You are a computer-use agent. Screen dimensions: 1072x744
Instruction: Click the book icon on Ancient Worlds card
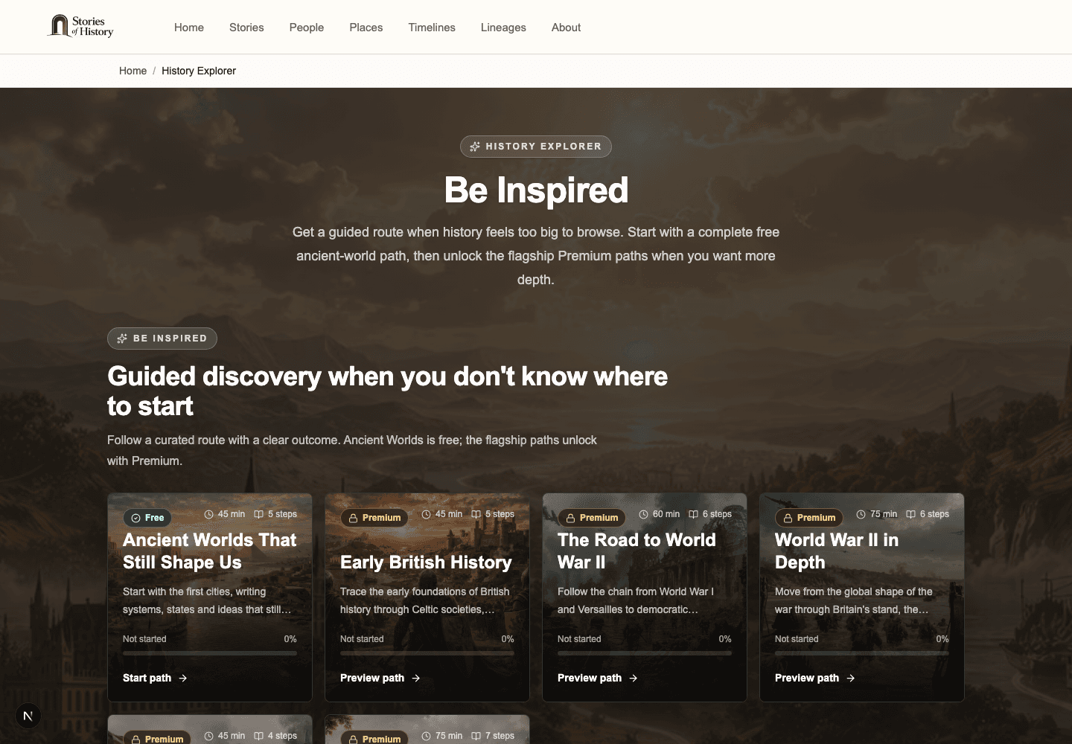[x=258, y=514]
